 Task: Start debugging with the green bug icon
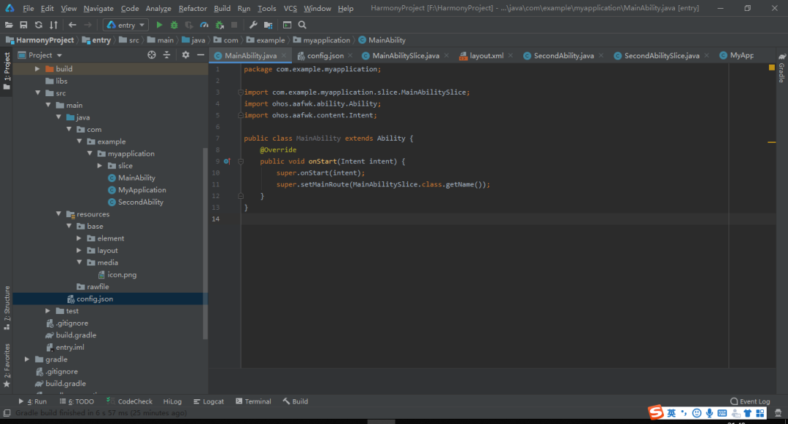pyautogui.click(x=174, y=25)
